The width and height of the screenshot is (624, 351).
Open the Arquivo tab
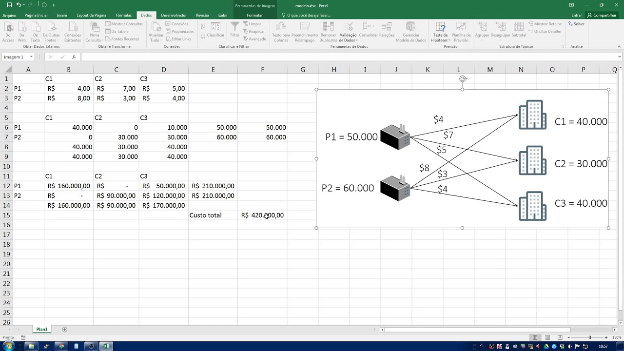[9, 15]
